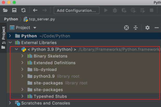Open the Project panel gear settings
161x107 pixels.
coord(147,28)
